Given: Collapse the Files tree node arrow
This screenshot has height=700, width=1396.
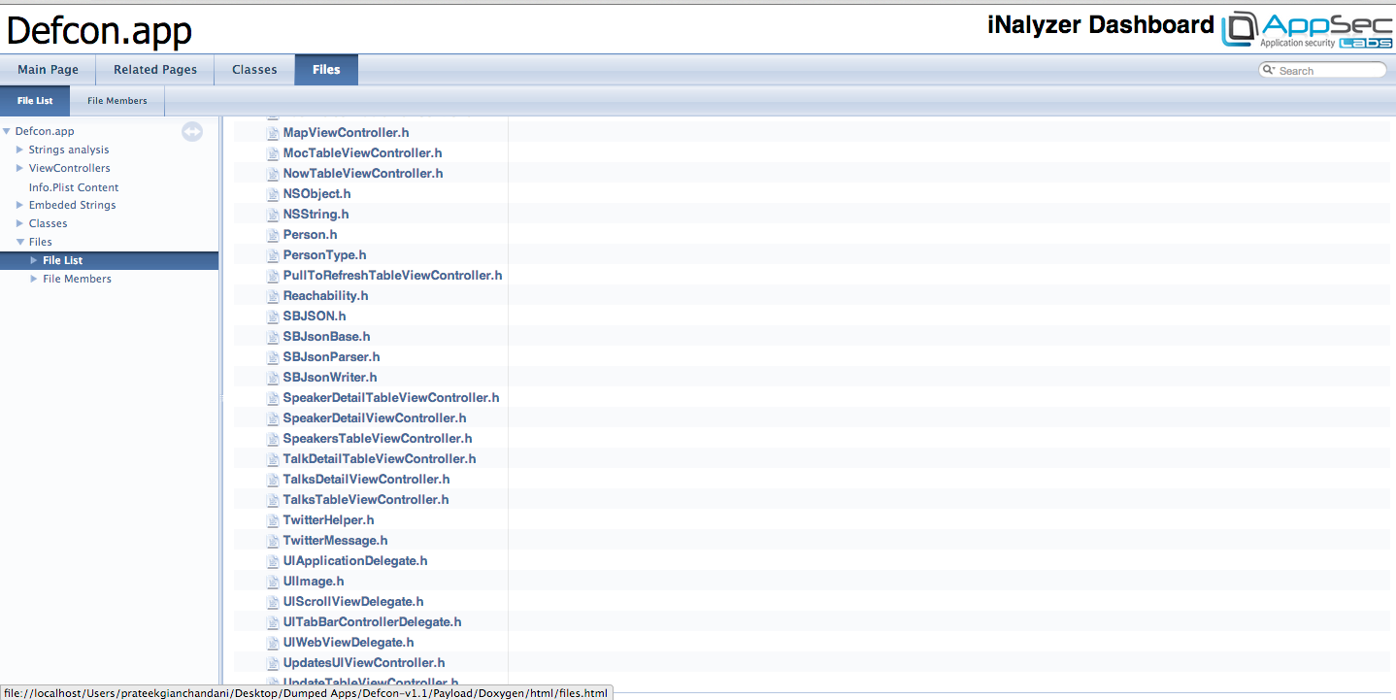Looking at the screenshot, I should [20, 242].
